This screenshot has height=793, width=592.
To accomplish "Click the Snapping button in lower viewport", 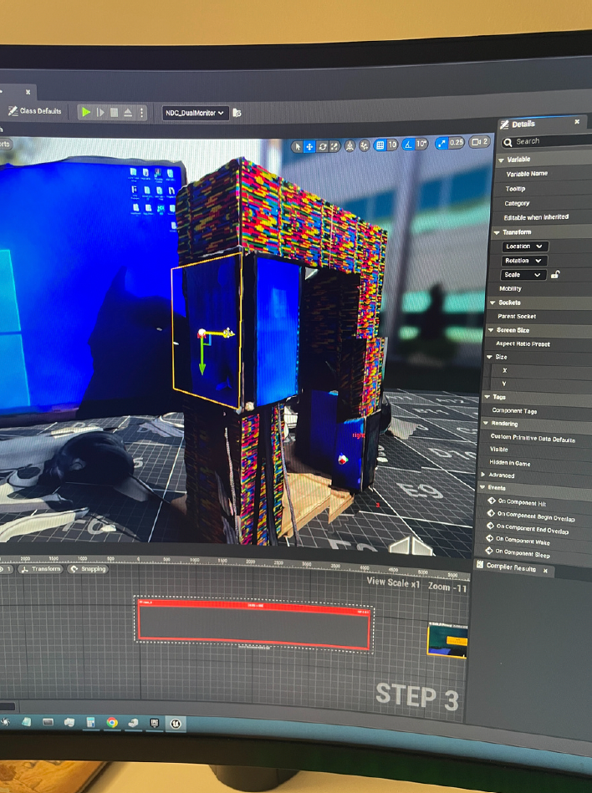I will [x=89, y=569].
